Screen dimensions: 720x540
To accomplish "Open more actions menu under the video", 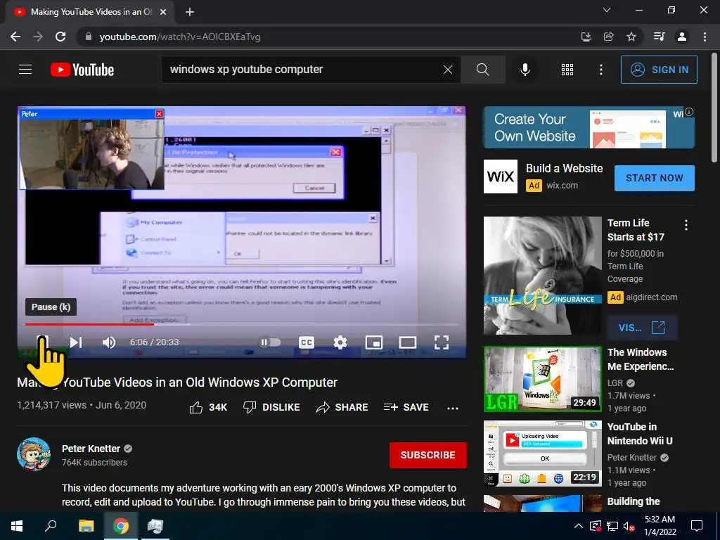I will click(x=453, y=409).
